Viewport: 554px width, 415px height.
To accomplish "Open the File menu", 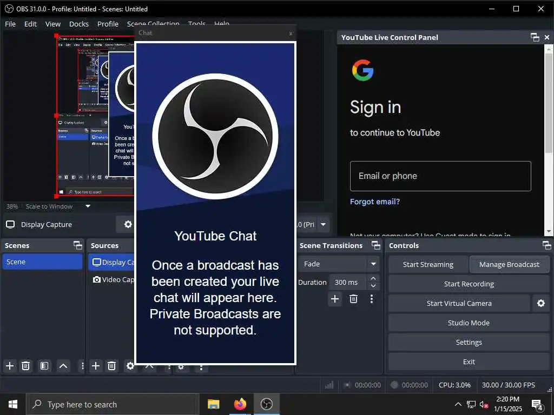I will 10,24.
